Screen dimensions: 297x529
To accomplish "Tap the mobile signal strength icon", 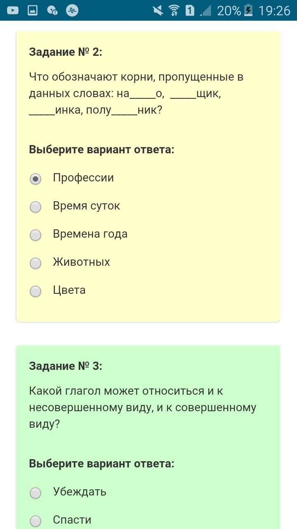I will pos(205,10).
